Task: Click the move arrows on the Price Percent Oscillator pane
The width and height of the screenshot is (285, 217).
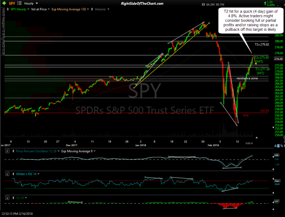Action: (13, 151)
